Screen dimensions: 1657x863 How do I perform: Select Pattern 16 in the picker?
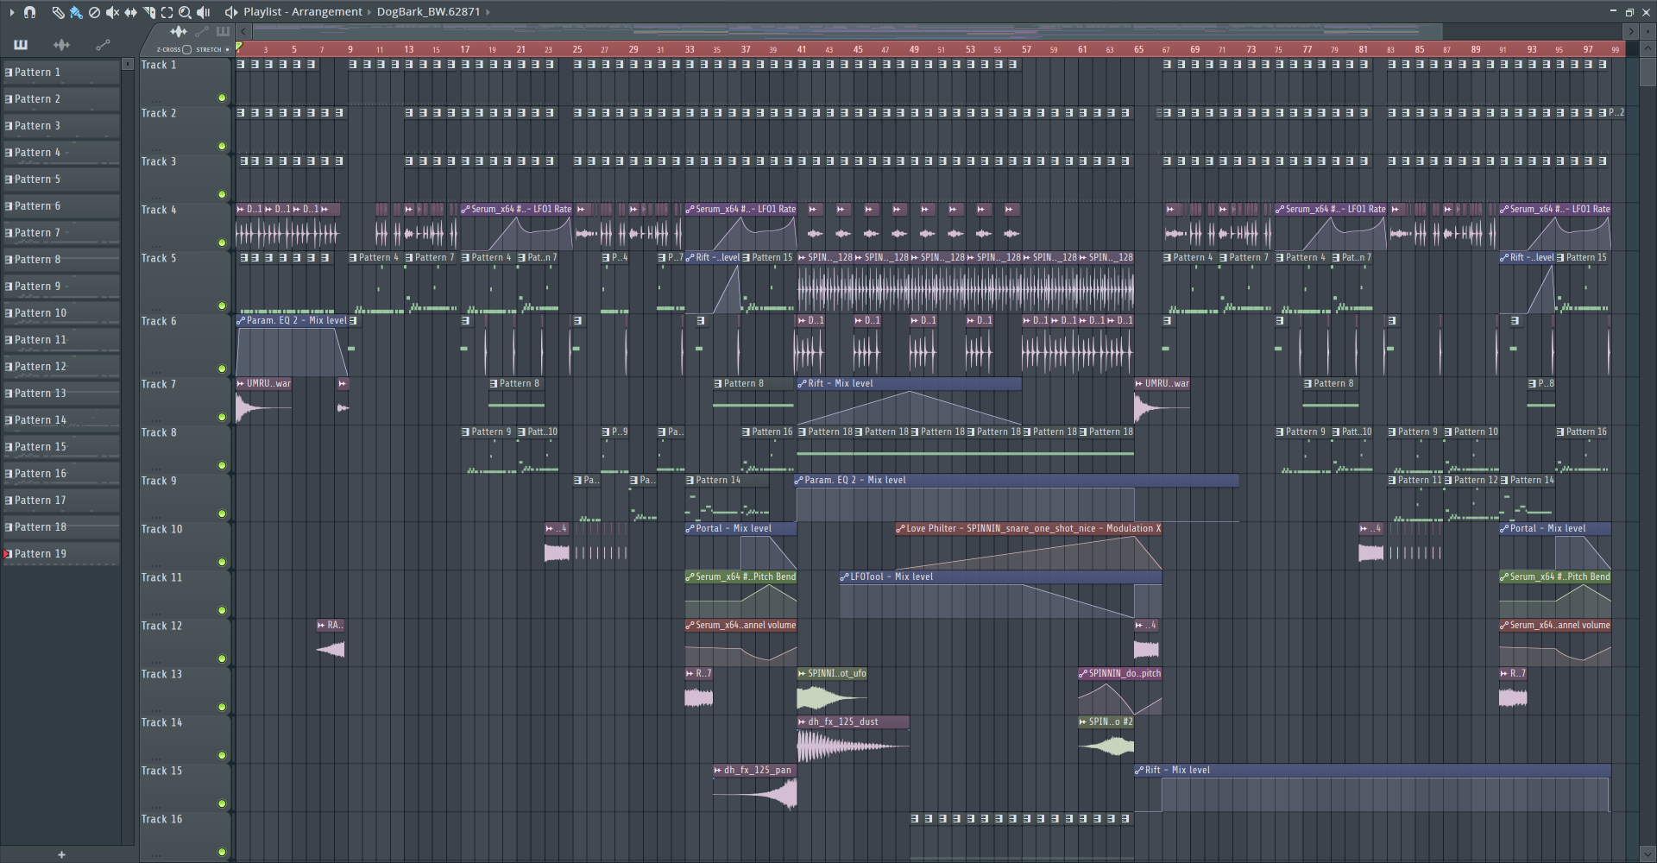pos(60,474)
